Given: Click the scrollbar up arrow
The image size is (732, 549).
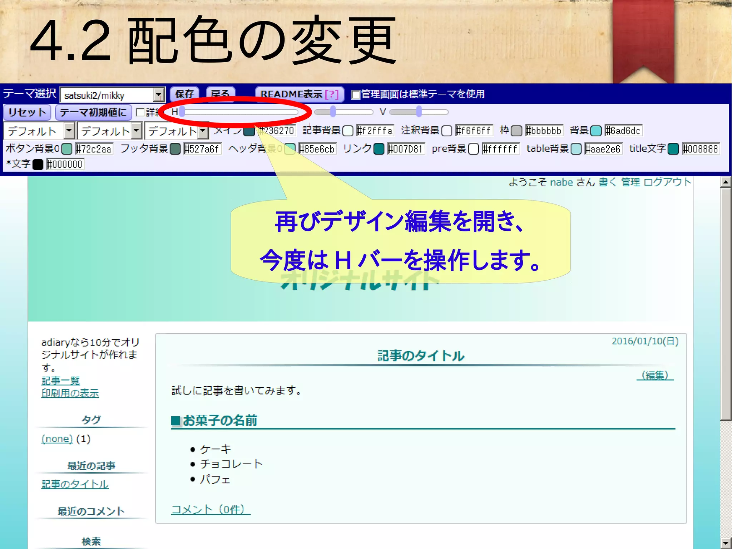Looking at the screenshot, I should click(x=726, y=182).
